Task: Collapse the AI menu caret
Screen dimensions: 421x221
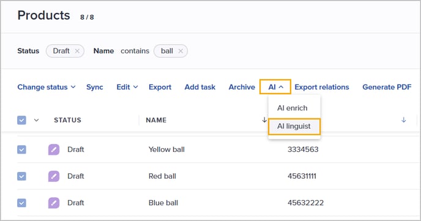Action: (x=281, y=87)
